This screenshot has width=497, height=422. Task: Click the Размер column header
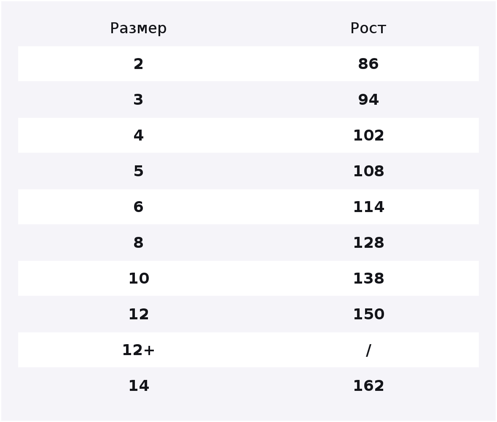tap(138, 29)
